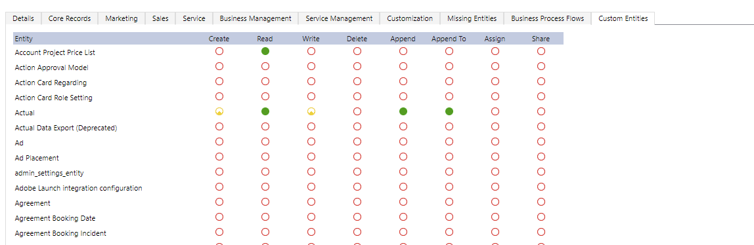Select the Custom Entities tab
This screenshot has width=754, height=245.
(x=623, y=18)
